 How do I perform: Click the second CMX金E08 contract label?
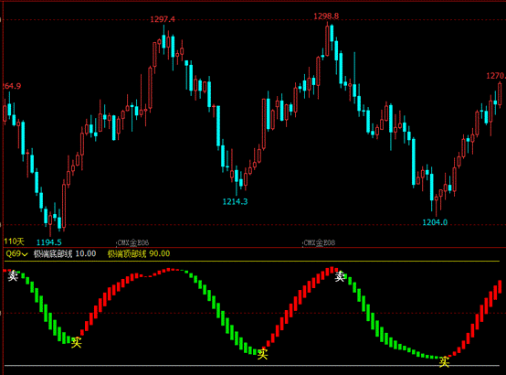click(x=319, y=242)
